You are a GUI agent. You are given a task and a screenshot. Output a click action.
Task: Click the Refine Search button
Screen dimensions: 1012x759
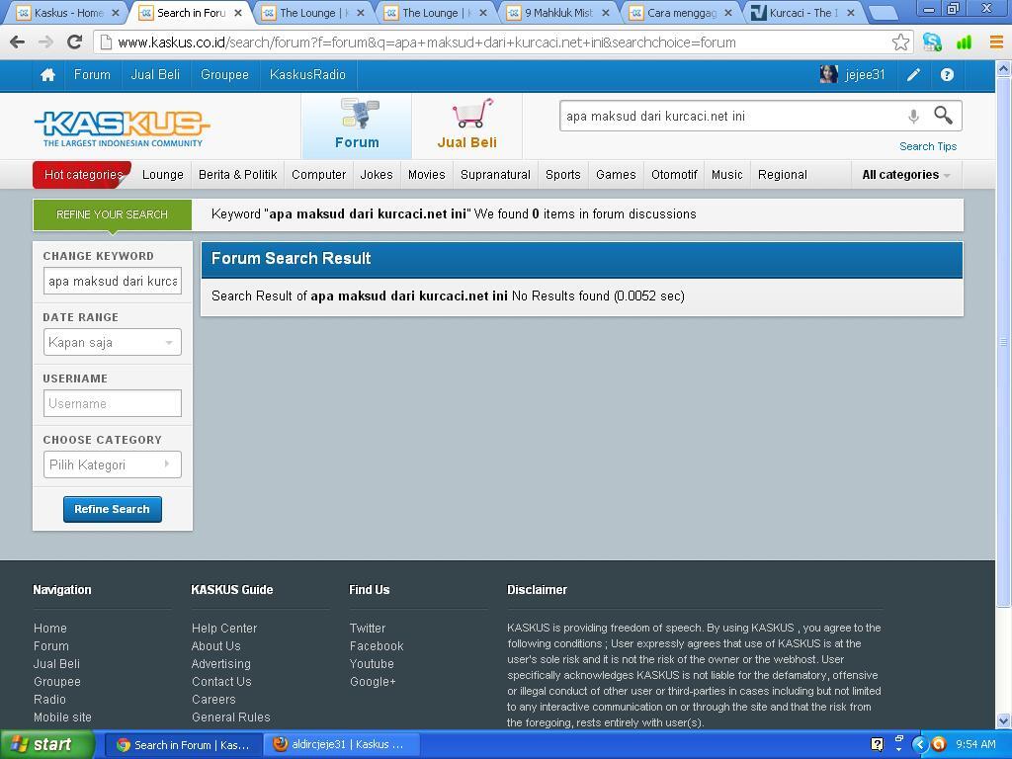pos(113,509)
